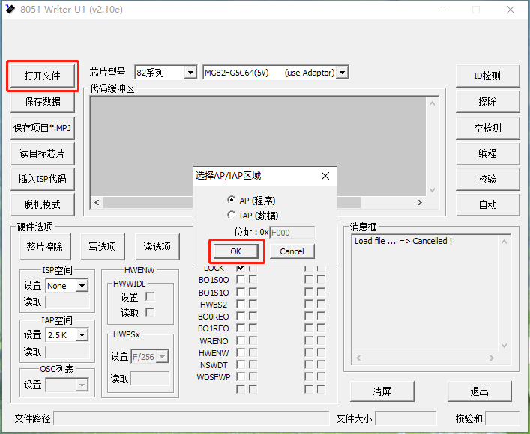Toggle the HWWIDL 设置 checkbox
Image resolution: width=530 pixels, height=434 pixels.
(150, 296)
